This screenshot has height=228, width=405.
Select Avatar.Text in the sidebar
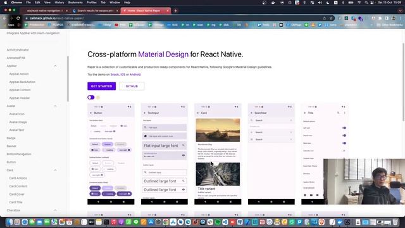click(x=16, y=130)
